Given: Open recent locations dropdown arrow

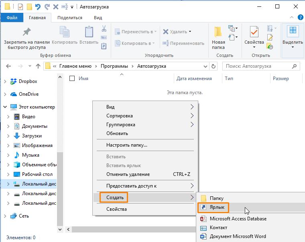Looking at the screenshot, I should point(30,66).
